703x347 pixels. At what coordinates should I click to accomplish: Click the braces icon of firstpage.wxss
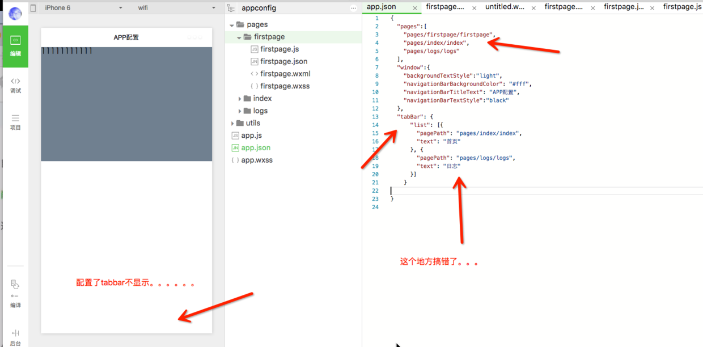(255, 86)
